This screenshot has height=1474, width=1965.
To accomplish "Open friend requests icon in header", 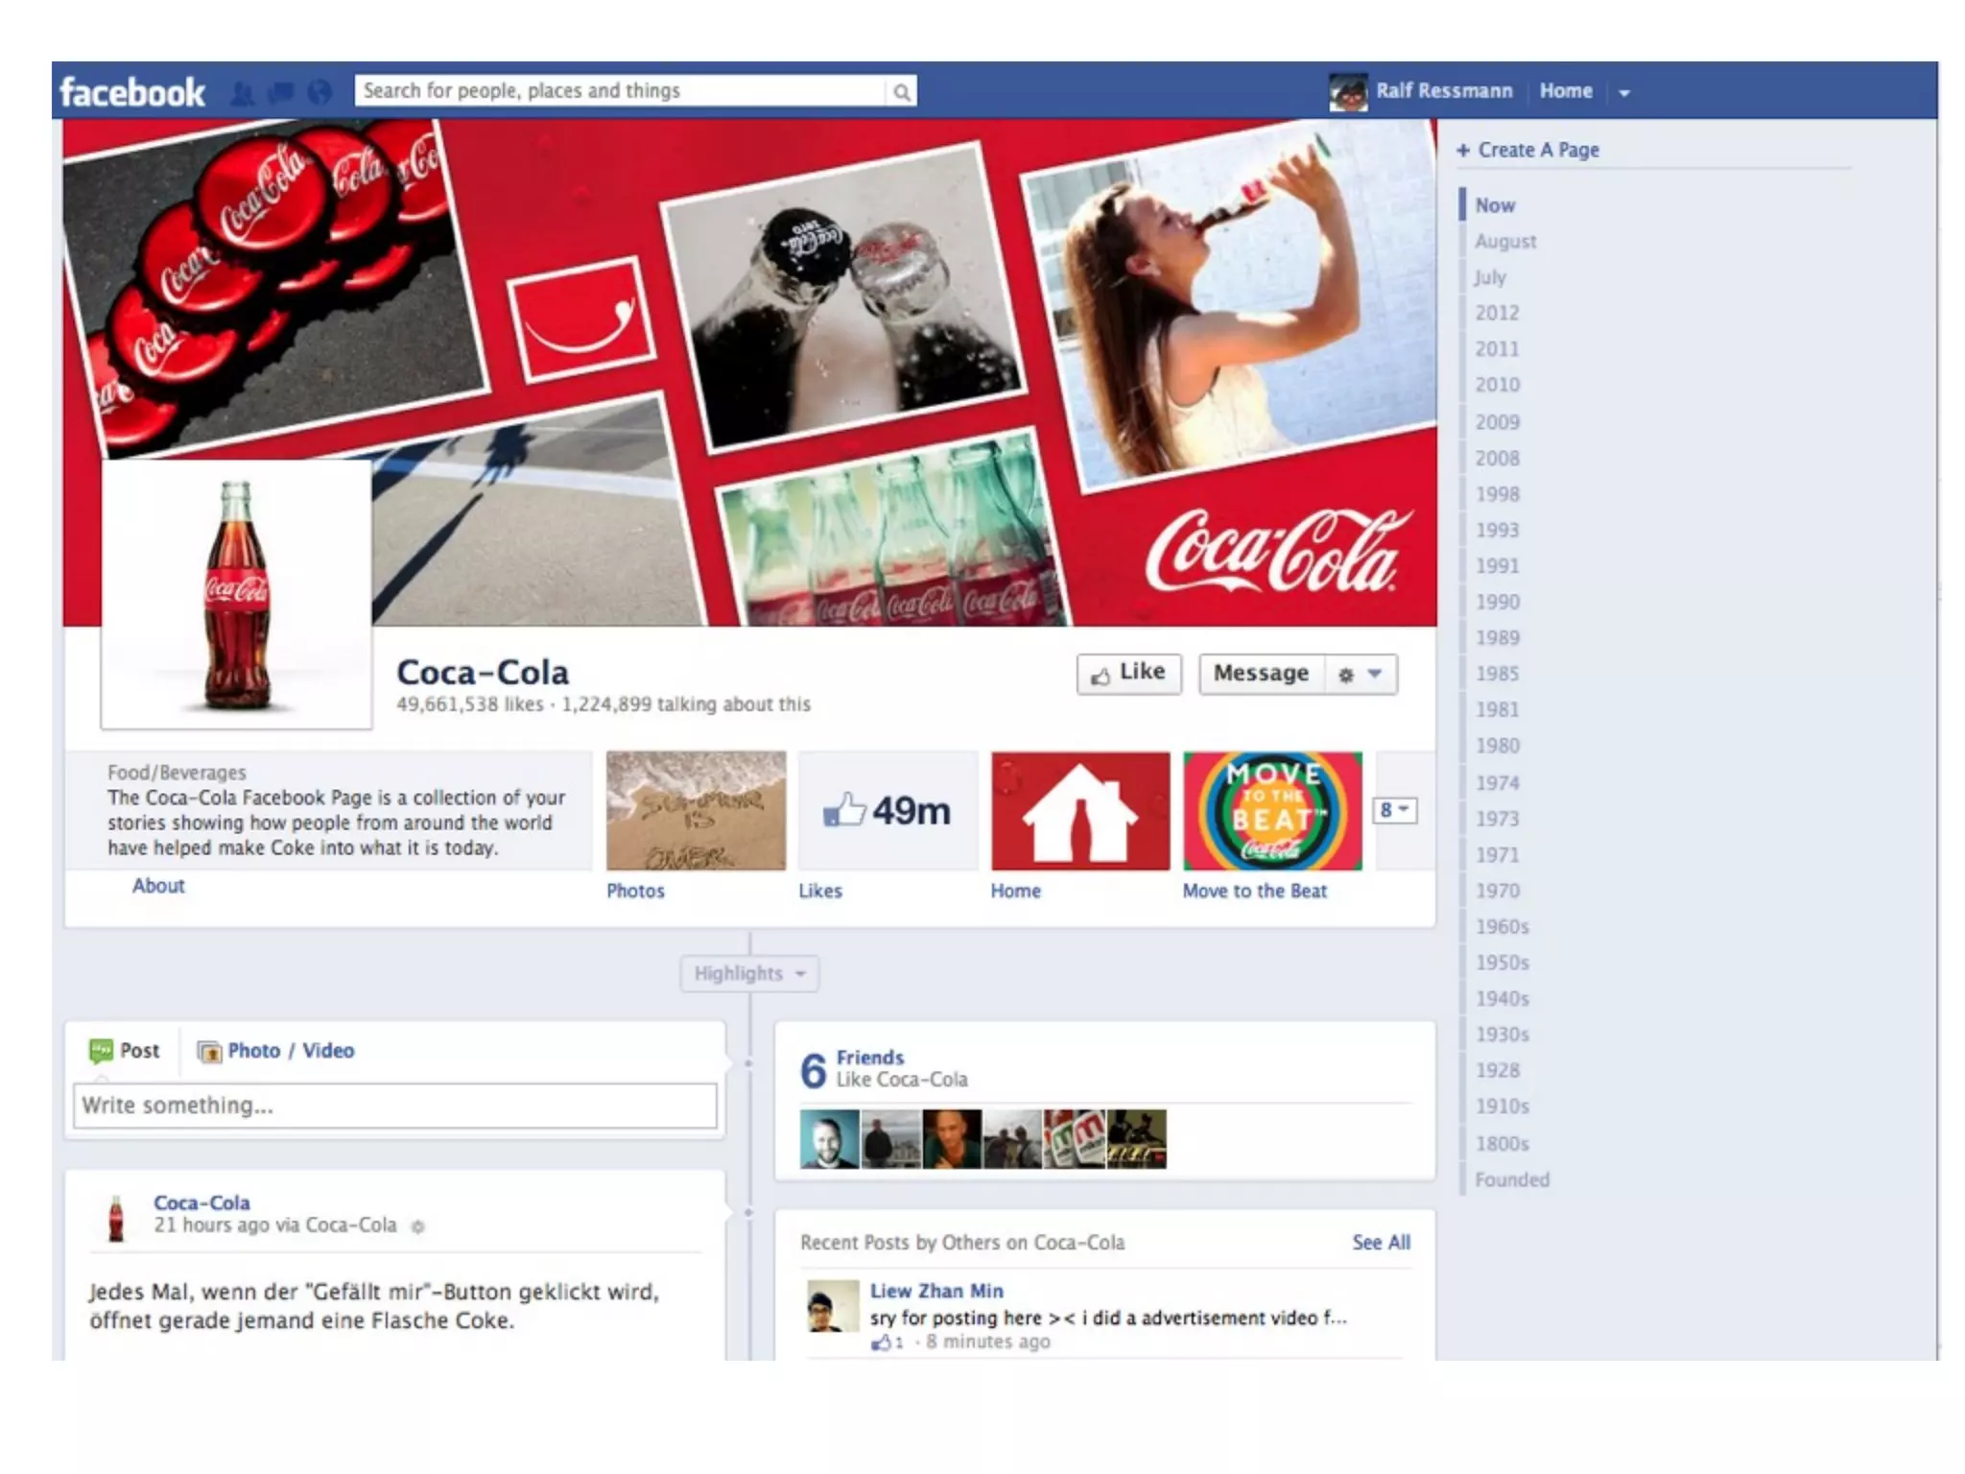I will pyautogui.click(x=243, y=93).
